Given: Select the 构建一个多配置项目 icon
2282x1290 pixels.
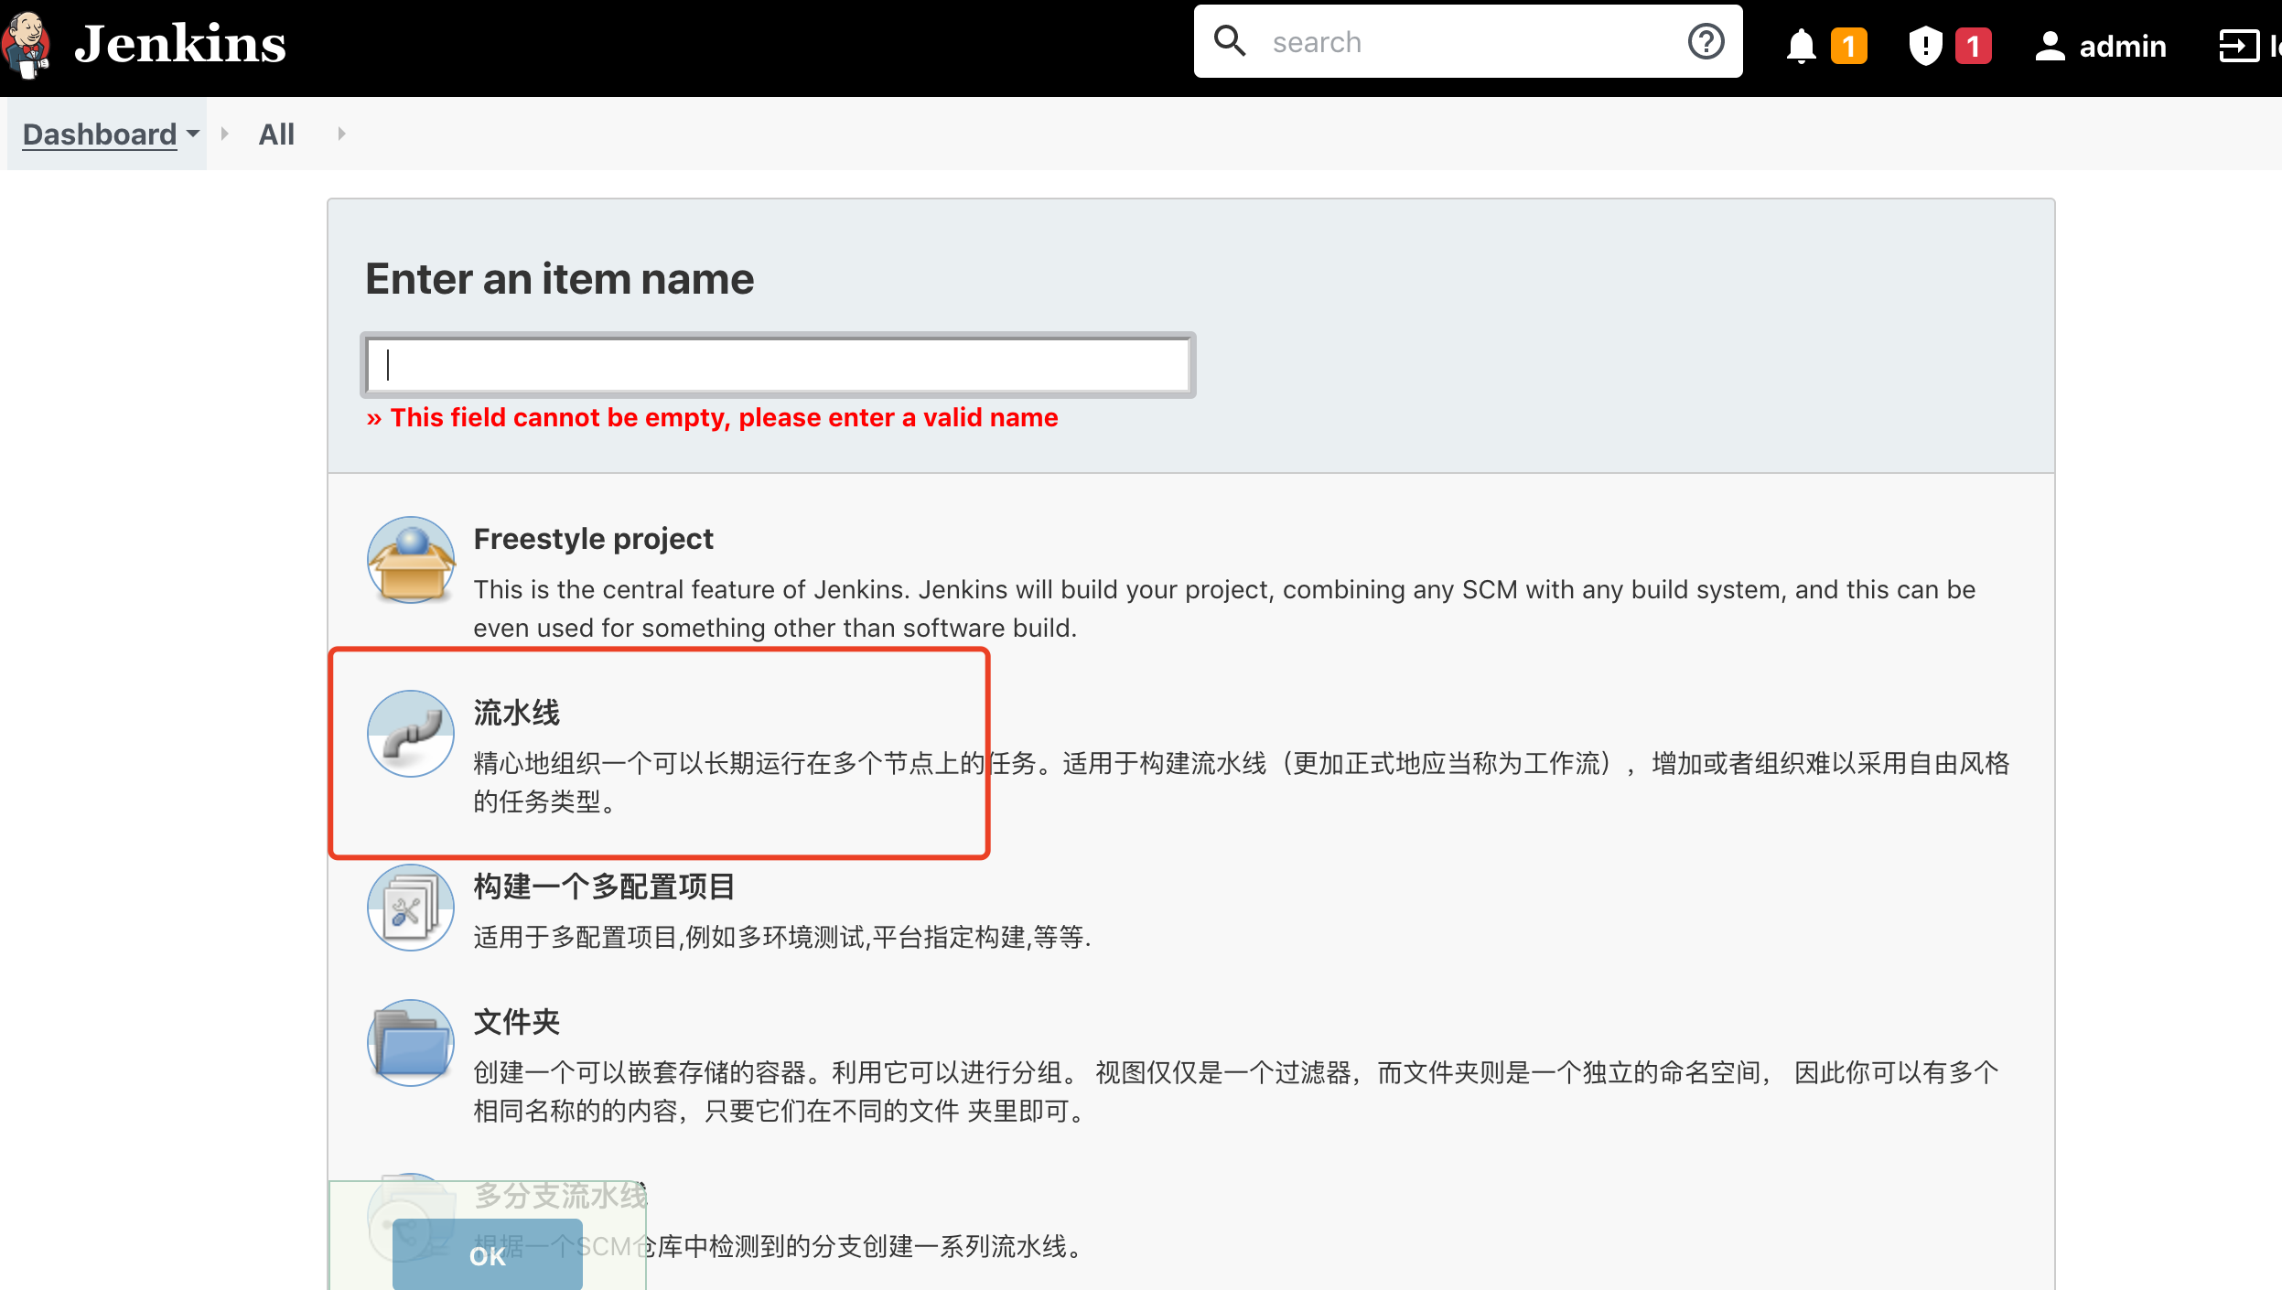Looking at the screenshot, I should pos(411,908).
